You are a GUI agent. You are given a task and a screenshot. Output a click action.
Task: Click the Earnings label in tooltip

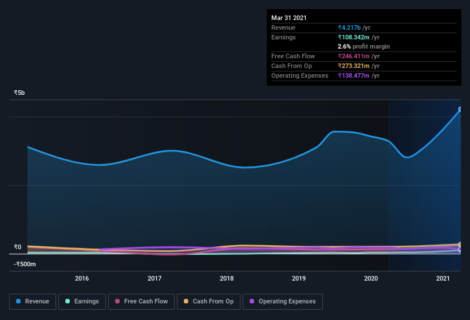click(283, 37)
